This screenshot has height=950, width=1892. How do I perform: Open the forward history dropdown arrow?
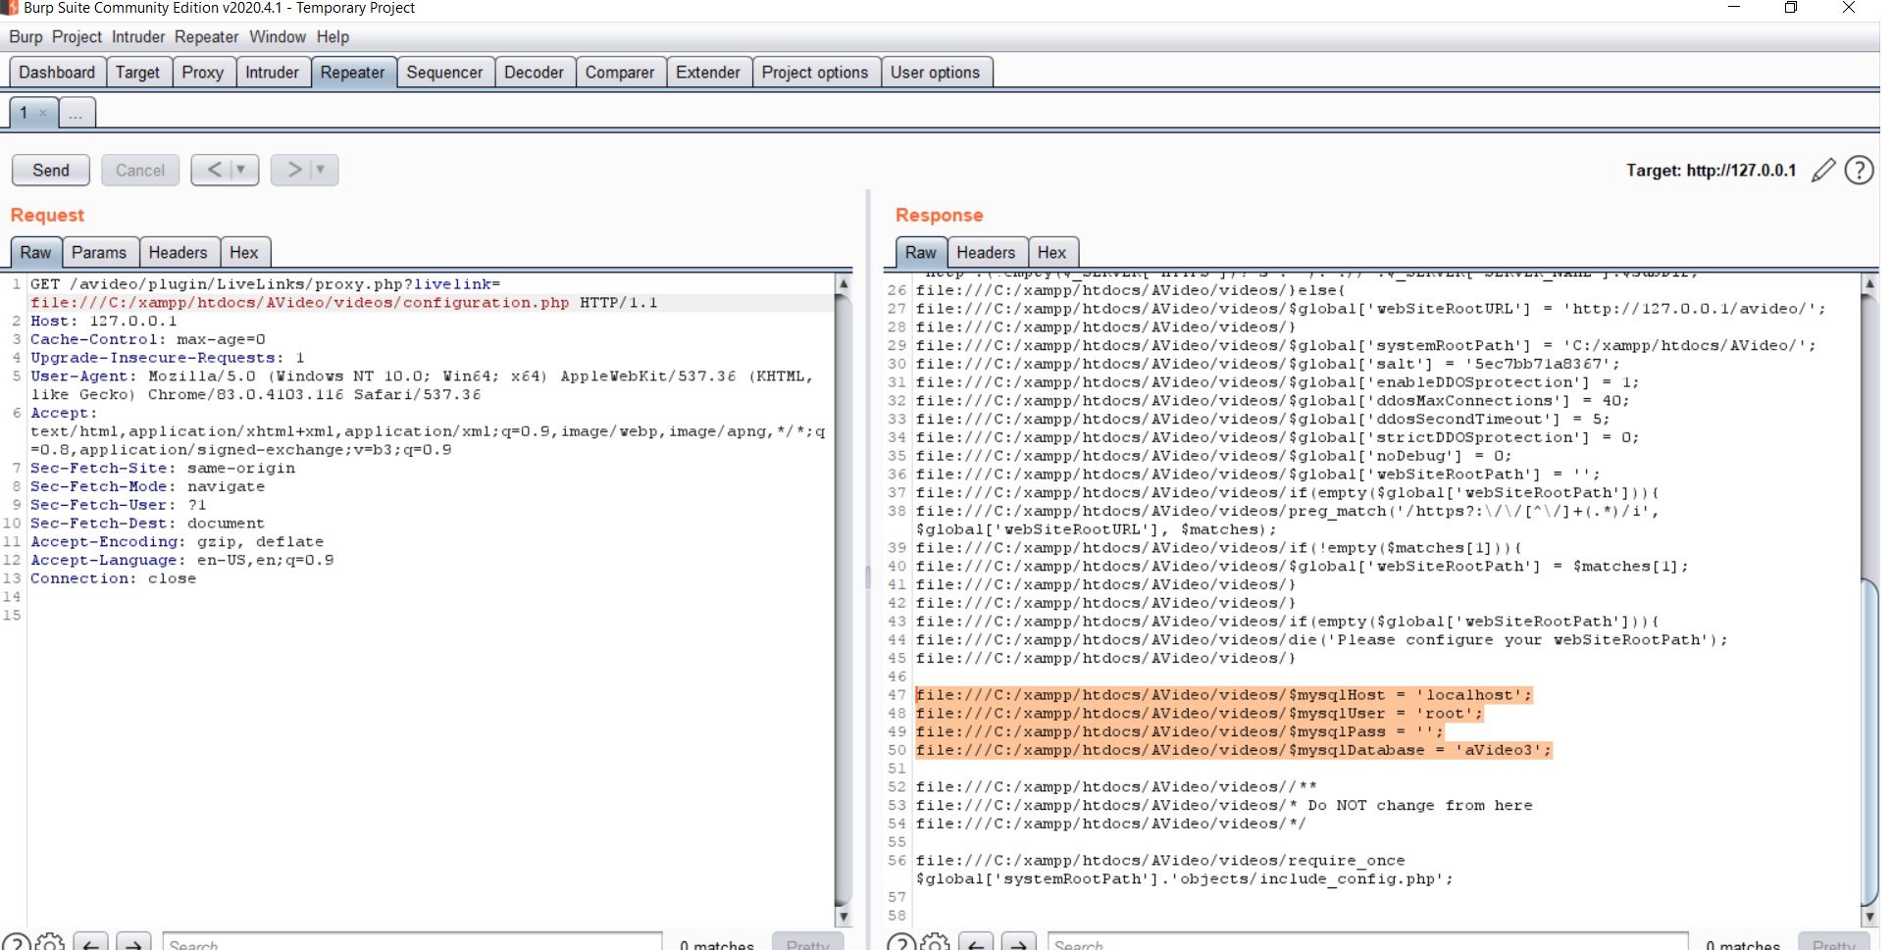(320, 170)
